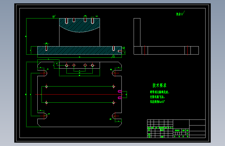Select the rightmost hole in the four-hole row

pyautogui.click(x=93, y=65)
